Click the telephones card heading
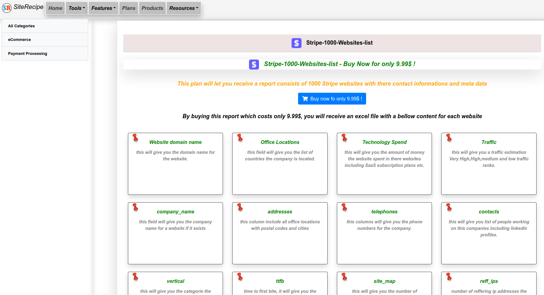Image resolution: width=544 pixels, height=295 pixels. (384, 212)
